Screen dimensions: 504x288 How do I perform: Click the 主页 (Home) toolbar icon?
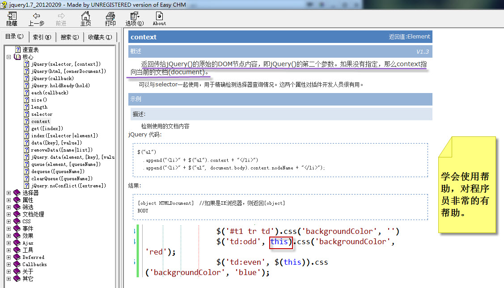(85, 18)
